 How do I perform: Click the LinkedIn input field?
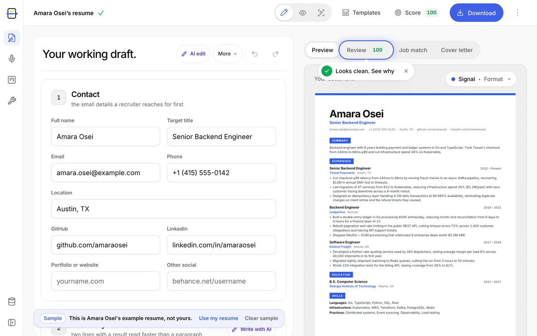point(222,245)
